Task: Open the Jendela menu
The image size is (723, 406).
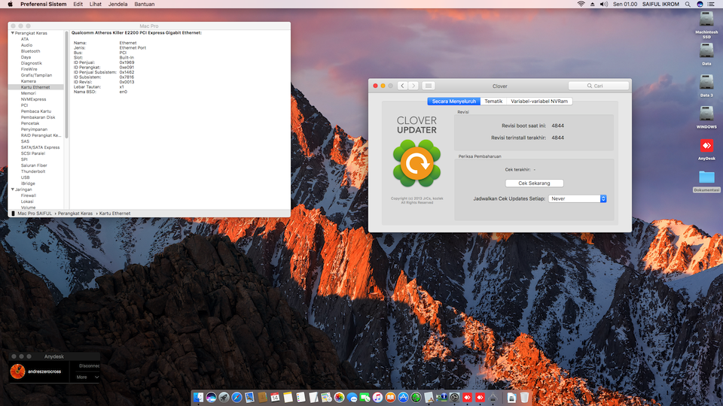Action: point(117,5)
